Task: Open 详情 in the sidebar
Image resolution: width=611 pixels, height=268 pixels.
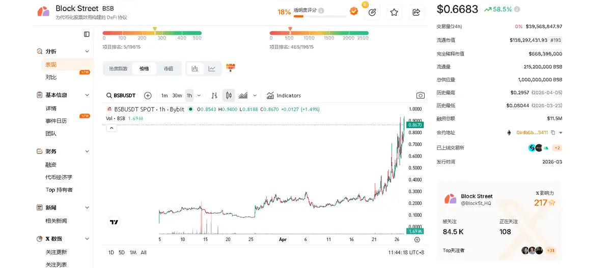Action: (51, 108)
